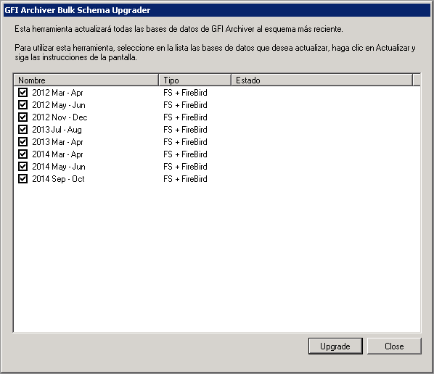Deselect the 2014 Sep - Oct checkbox
The width and height of the screenshot is (434, 374).
coord(22,178)
